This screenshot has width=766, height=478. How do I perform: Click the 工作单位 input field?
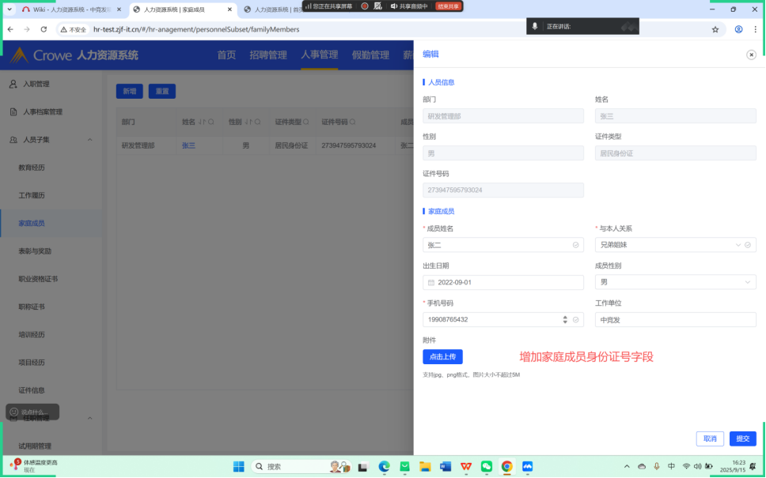pyautogui.click(x=675, y=320)
